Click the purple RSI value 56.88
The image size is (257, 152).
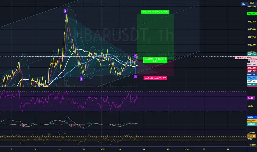point(251,98)
